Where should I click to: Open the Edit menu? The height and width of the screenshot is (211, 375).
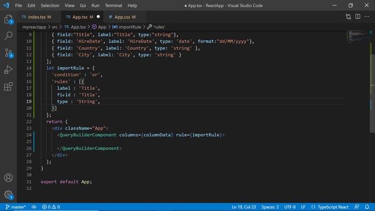[31, 5]
